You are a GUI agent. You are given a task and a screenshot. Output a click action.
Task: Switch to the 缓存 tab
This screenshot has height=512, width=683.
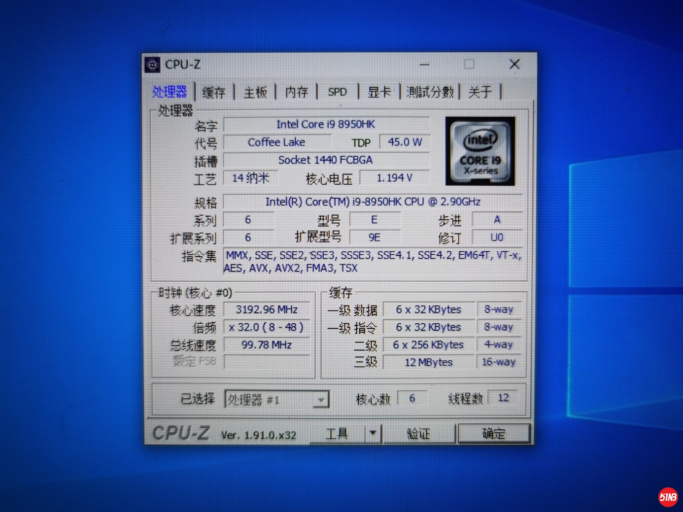[x=214, y=92]
